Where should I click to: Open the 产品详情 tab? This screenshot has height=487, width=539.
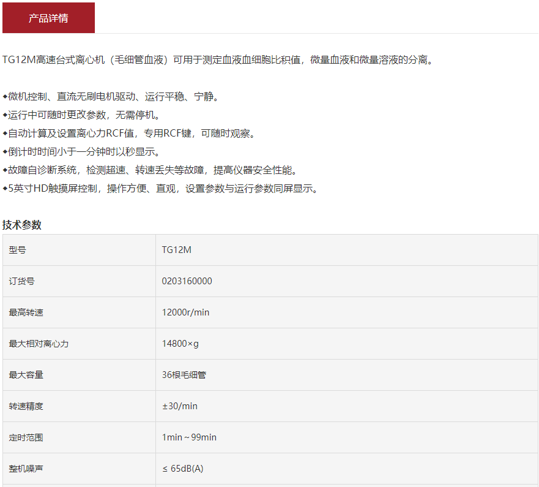click(x=48, y=18)
